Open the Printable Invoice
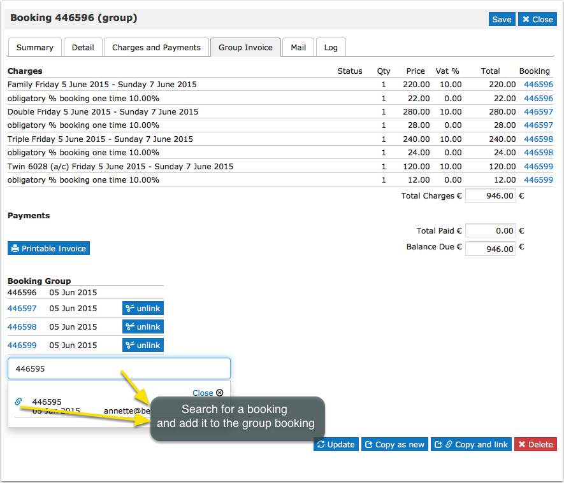 (48, 248)
